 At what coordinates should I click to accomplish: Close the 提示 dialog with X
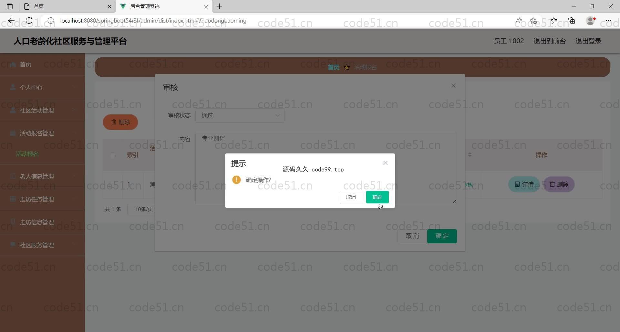(385, 163)
